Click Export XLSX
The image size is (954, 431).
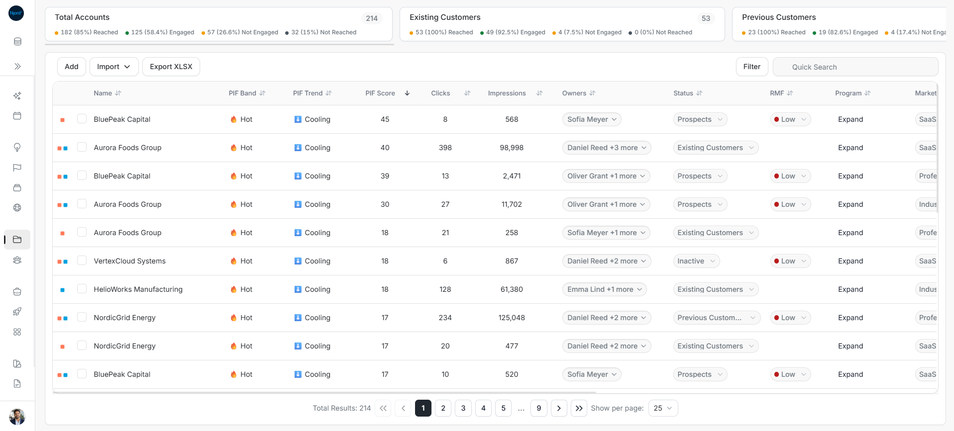point(171,67)
